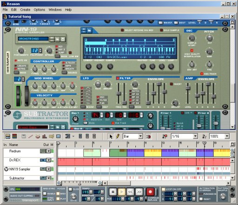
Task: Click the Rewind button in transport
Action: click(x=130, y=192)
